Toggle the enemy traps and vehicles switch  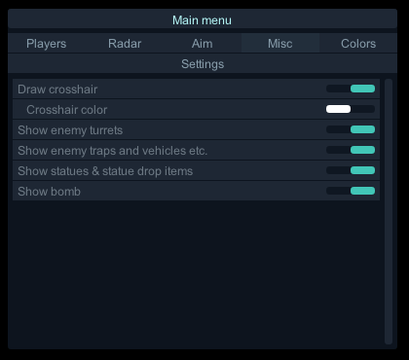tap(351, 150)
